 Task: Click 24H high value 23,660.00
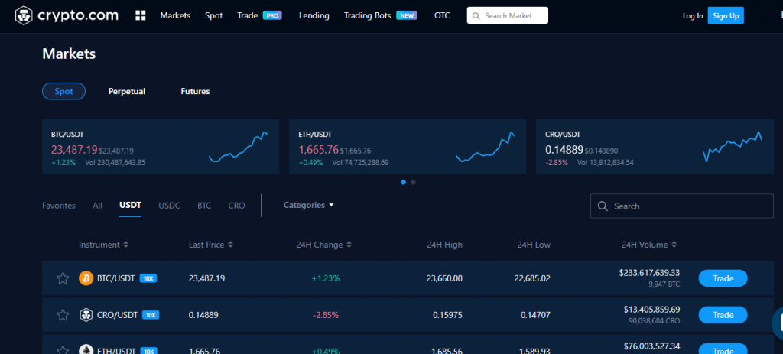(x=444, y=278)
